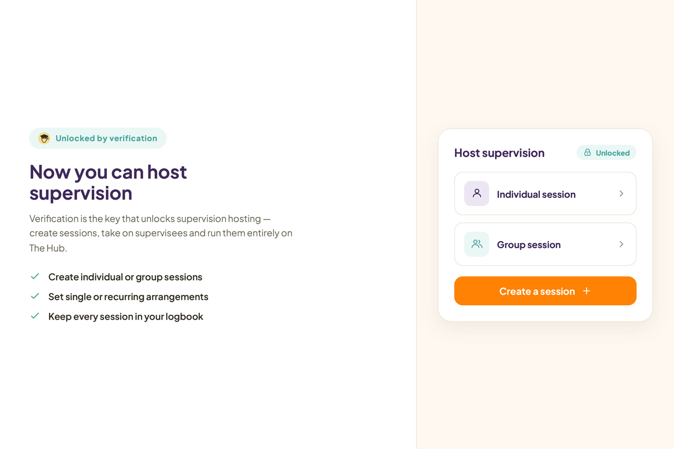This screenshot has width=674, height=449.
Task: Click checkmark beside Create individual or group sessions
Action: coord(35,276)
